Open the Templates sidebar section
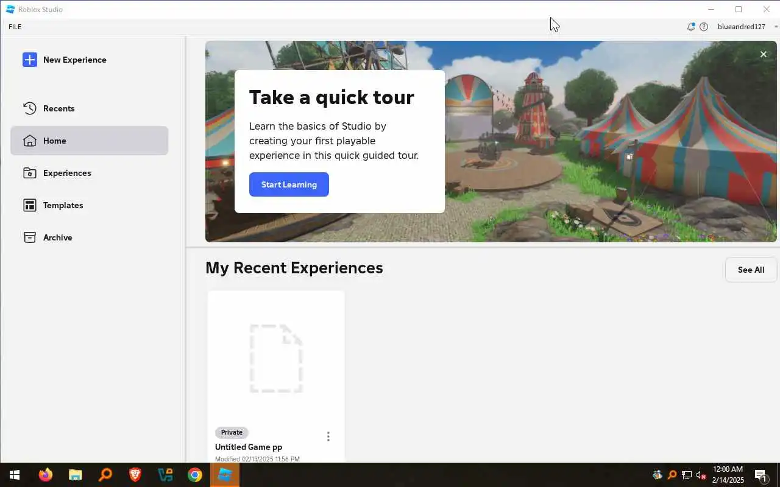Image resolution: width=780 pixels, height=487 pixels. [x=89, y=205]
